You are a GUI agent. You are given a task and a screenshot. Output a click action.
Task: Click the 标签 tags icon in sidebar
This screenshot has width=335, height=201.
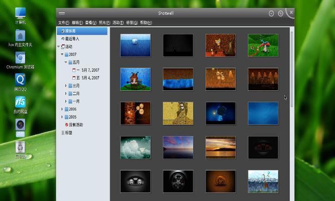[63, 133]
